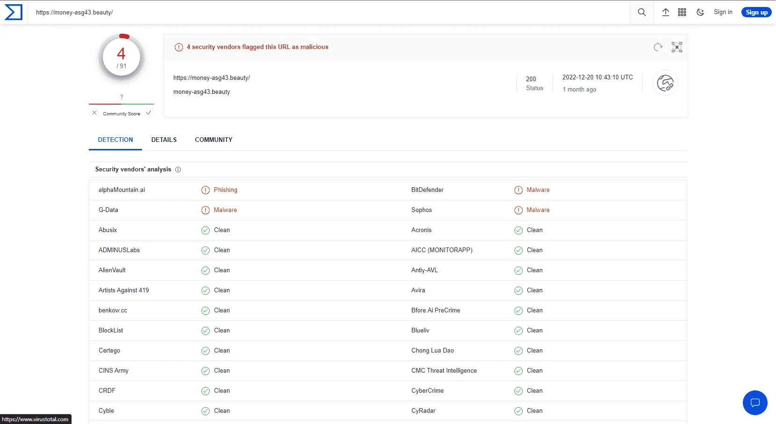The image size is (776, 424).
Task: Click BitDefender Malware warning icon
Action: pos(519,190)
